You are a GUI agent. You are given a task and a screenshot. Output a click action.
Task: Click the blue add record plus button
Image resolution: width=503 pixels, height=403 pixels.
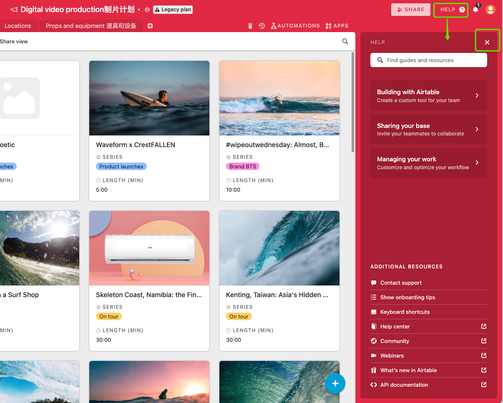tap(335, 383)
